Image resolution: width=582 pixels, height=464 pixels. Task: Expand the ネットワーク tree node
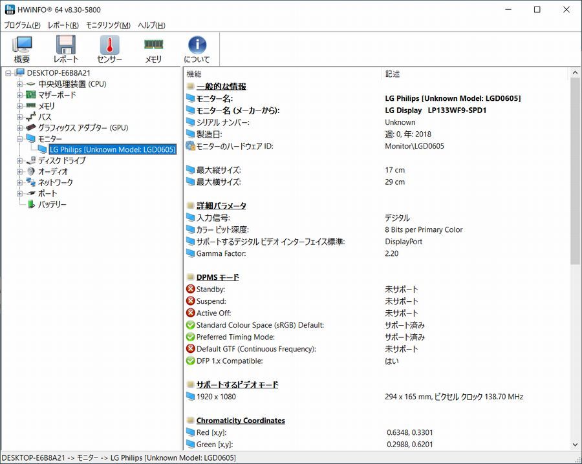[x=19, y=182]
